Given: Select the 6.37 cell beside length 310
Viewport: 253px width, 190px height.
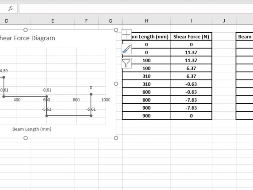Looking at the screenshot, I should [x=191, y=76].
